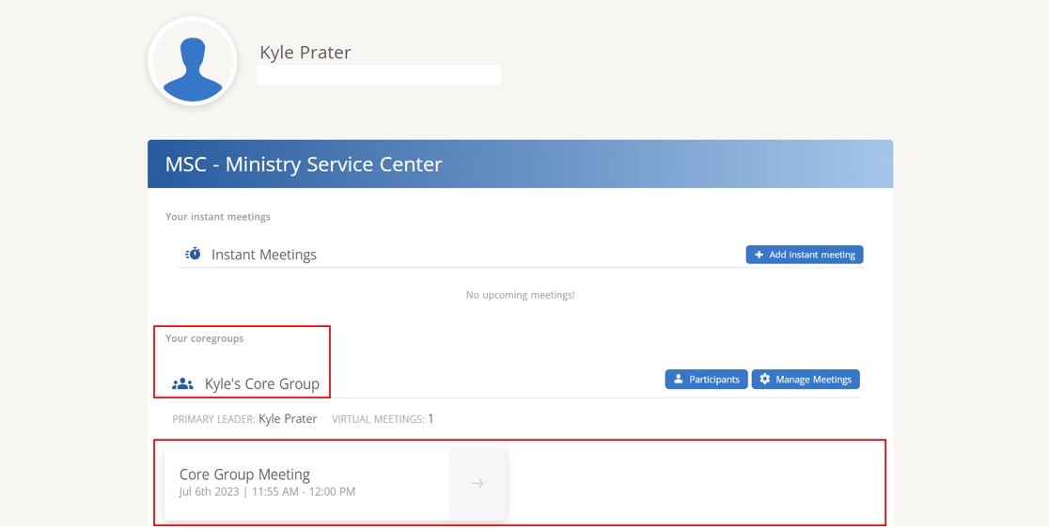Click the person icon on Participants button
1049x529 pixels.
click(x=679, y=380)
